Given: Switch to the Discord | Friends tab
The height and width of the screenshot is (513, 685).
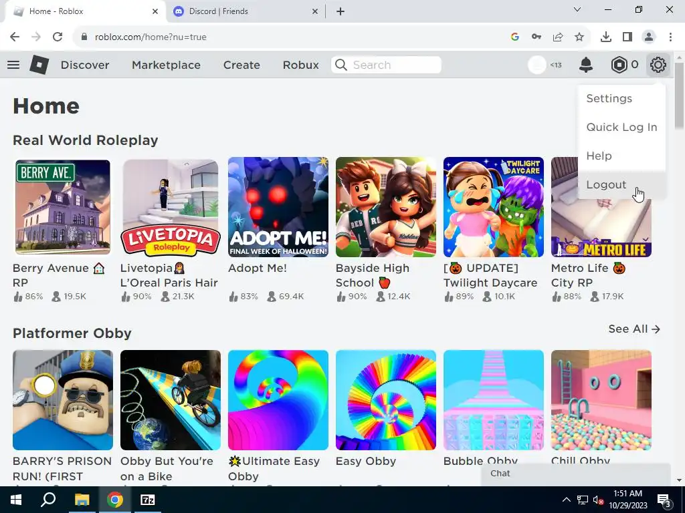Looking at the screenshot, I should pos(245,11).
